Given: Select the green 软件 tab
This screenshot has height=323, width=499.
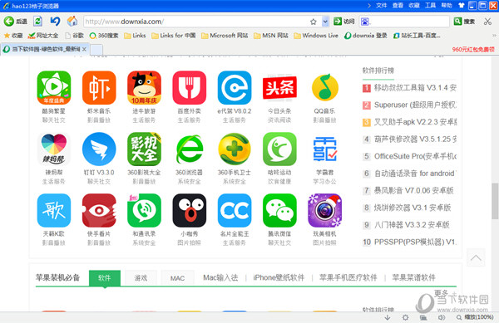Looking at the screenshot, I should [105, 278].
